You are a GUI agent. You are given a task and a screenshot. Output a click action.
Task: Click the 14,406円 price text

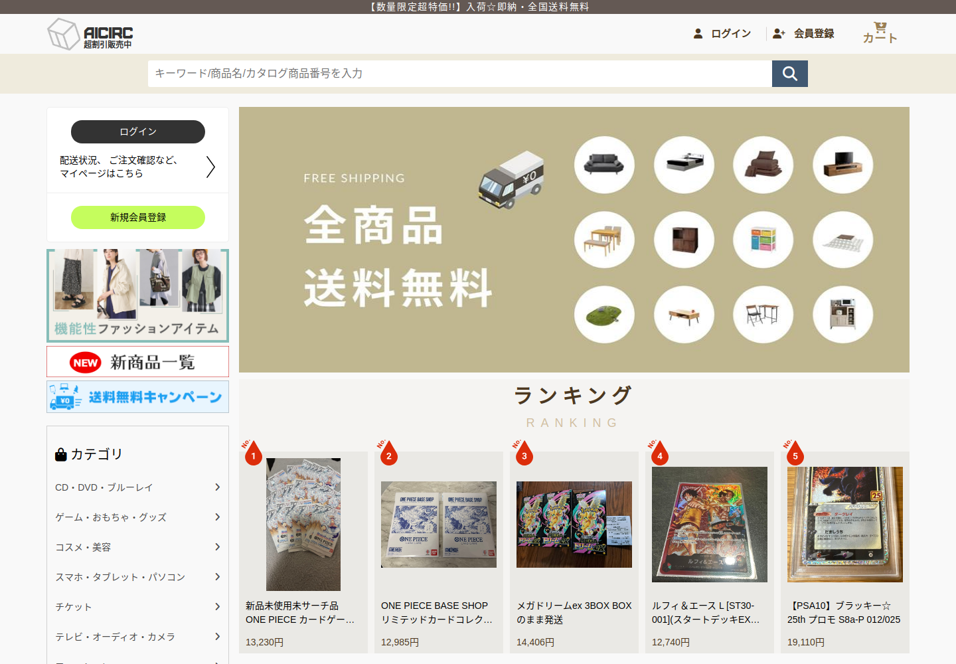[x=536, y=642]
